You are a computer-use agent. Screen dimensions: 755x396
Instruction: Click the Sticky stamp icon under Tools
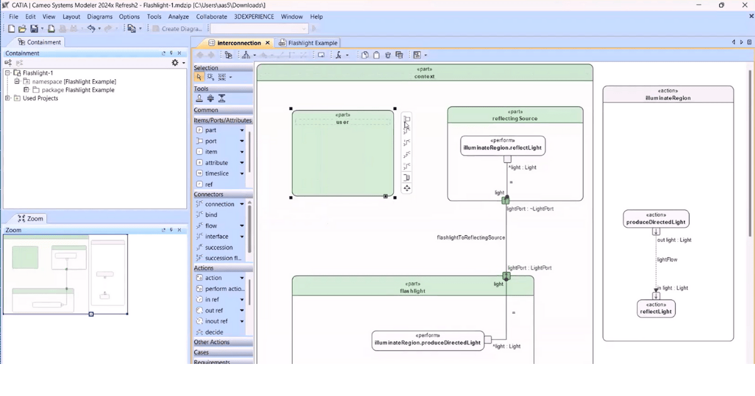[199, 99]
